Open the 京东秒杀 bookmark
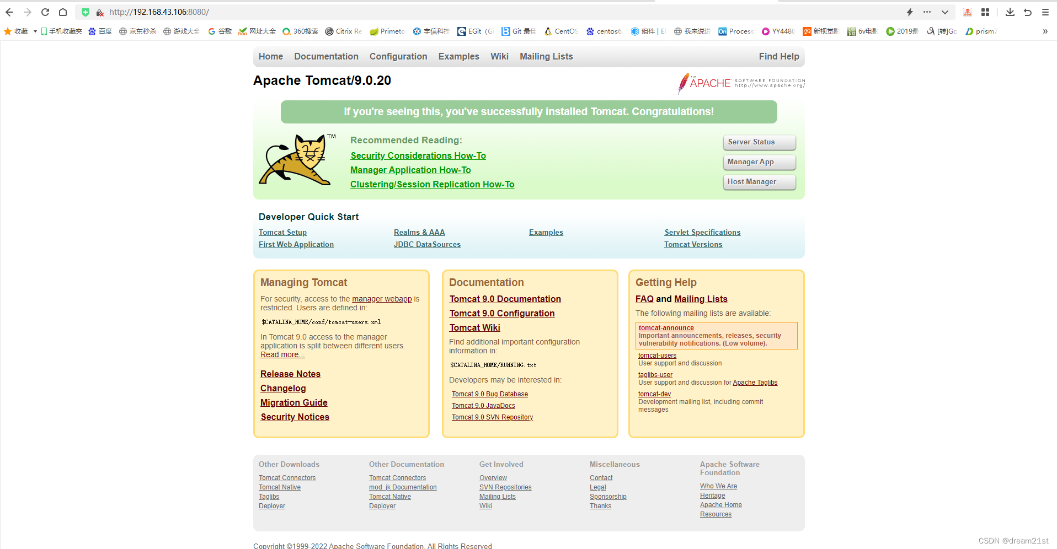Screen dimensions: 1057x549 tap(137, 31)
